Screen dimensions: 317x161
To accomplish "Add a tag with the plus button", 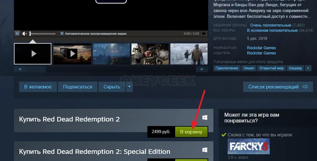I will coord(308,68).
